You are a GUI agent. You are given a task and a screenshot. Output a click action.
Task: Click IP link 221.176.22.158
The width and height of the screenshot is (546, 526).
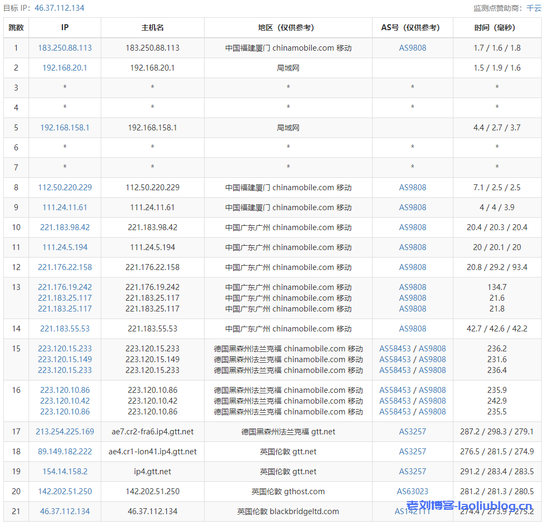65,267
